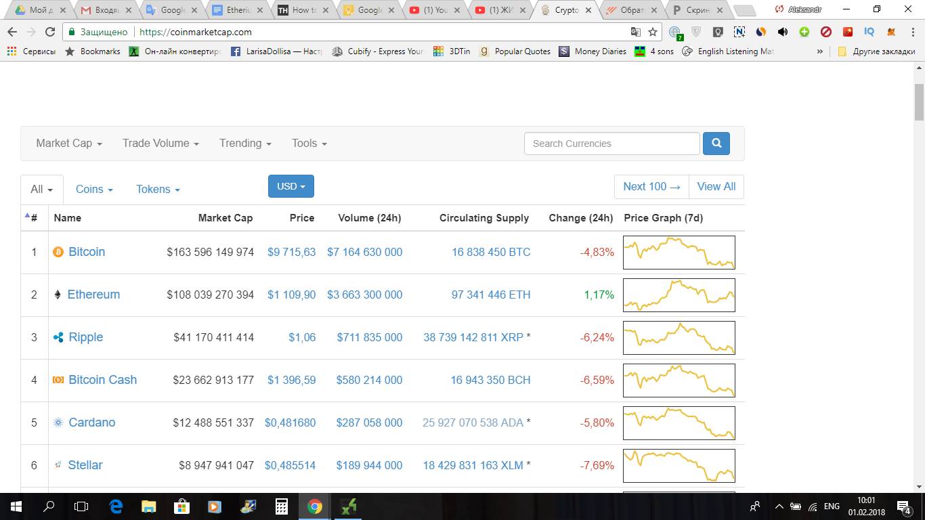Open Chrome from the Windows taskbar
This screenshot has width=925, height=520.
[x=314, y=506]
